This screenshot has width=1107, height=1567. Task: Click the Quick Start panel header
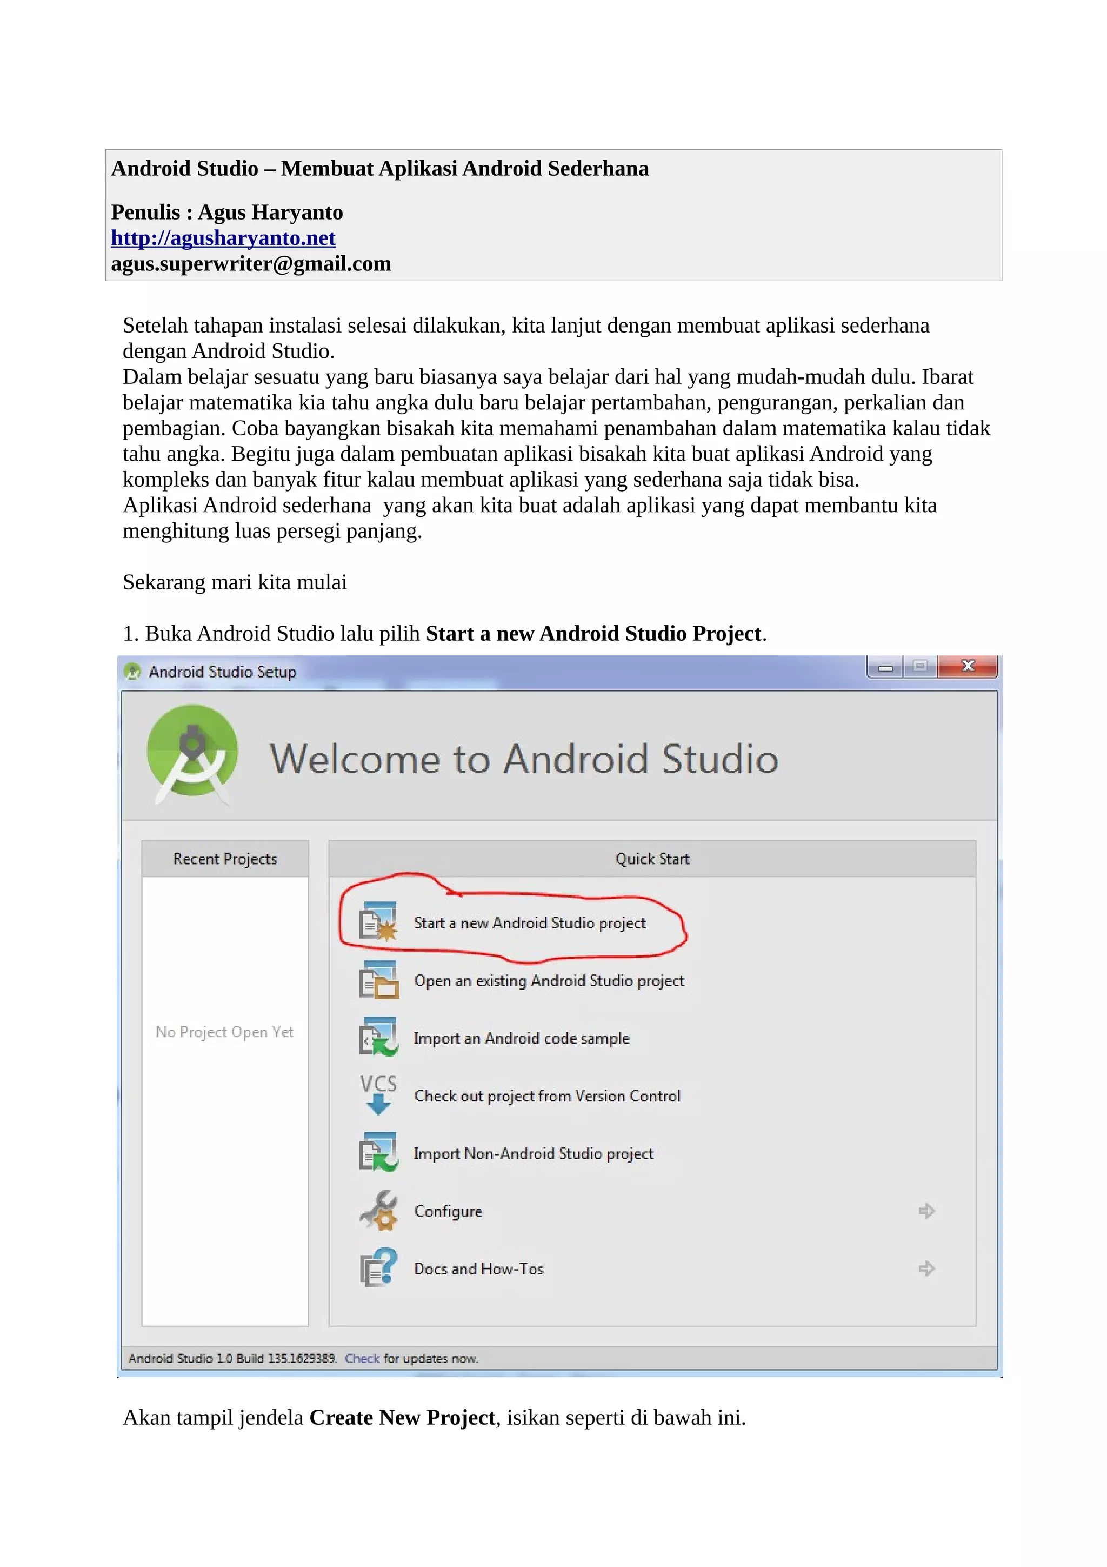(651, 859)
